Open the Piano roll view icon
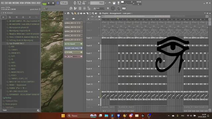Viewport: 212px width, 119px height. pos(76,8)
